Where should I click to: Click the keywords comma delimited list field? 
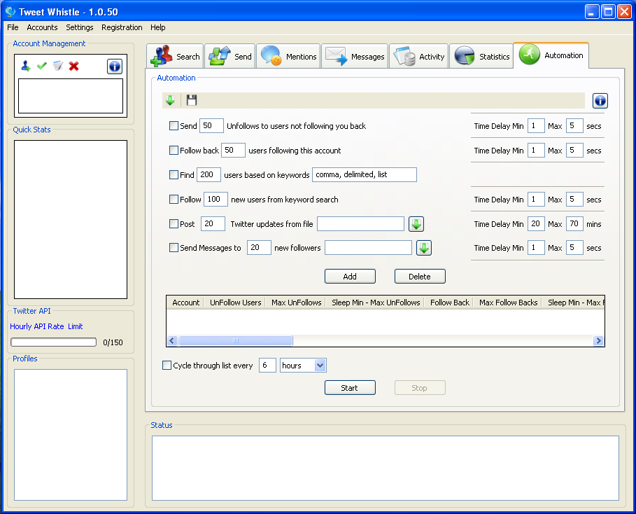click(x=365, y=174)
